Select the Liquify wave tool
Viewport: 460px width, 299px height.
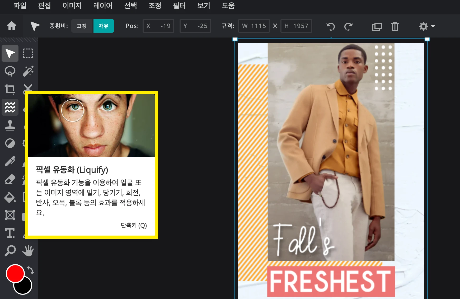click(10, 107)
